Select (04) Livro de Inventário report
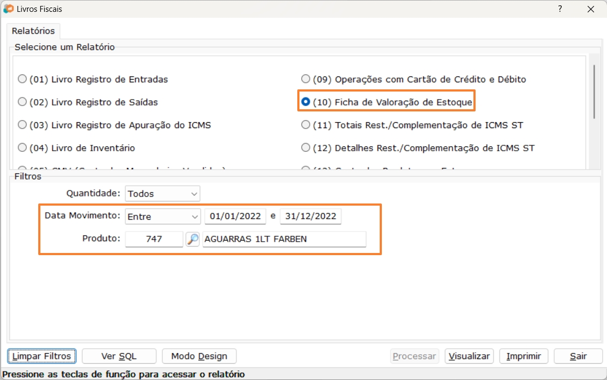The height and width of the screenshot is (380, 607). [x=22, y=147]
